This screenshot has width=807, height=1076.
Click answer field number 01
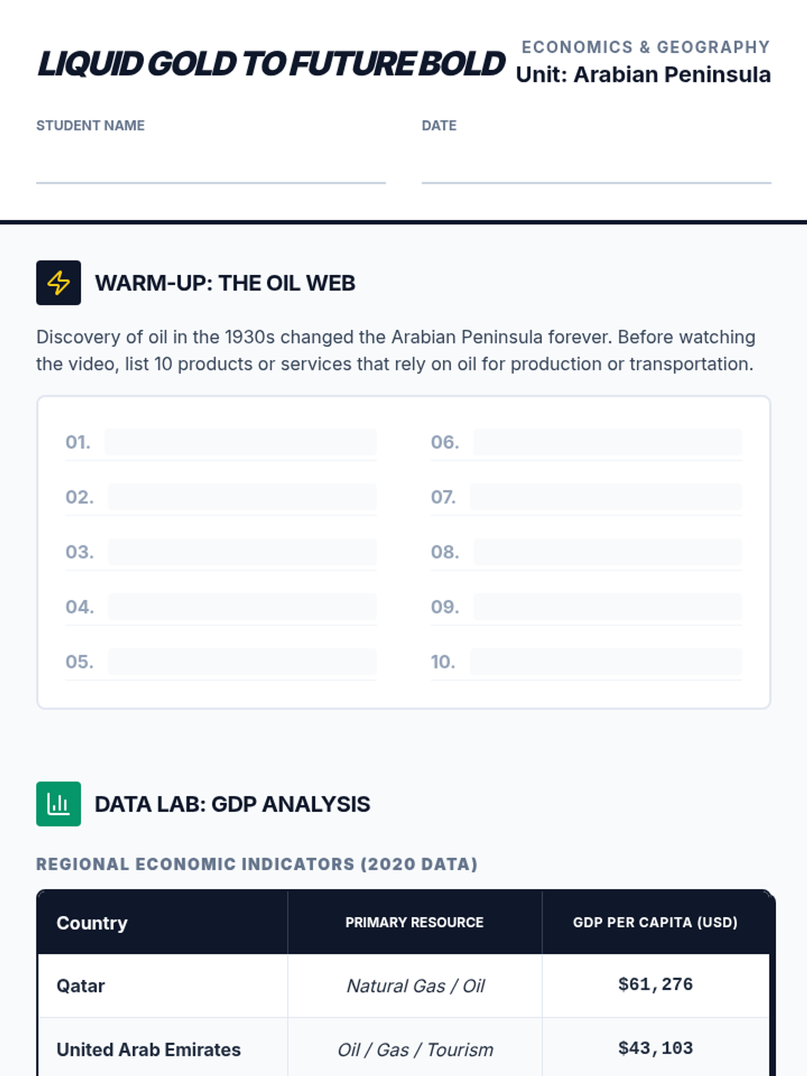click(x=240, y=443)
